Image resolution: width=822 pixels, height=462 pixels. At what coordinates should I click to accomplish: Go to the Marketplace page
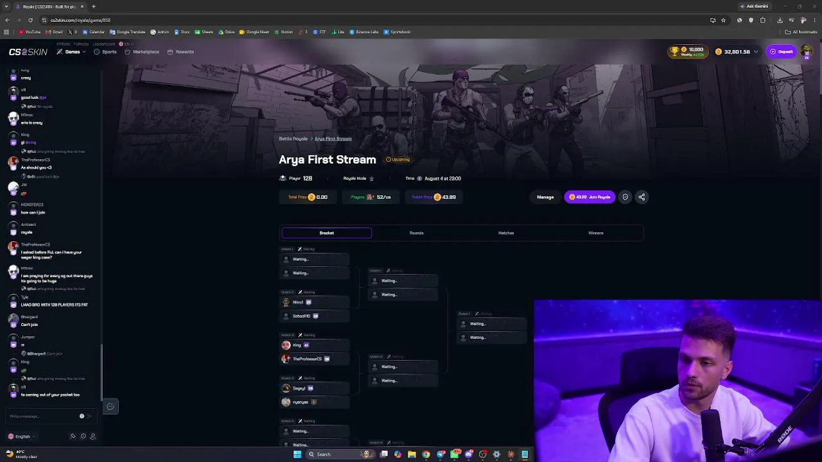(x=142, y=52)
